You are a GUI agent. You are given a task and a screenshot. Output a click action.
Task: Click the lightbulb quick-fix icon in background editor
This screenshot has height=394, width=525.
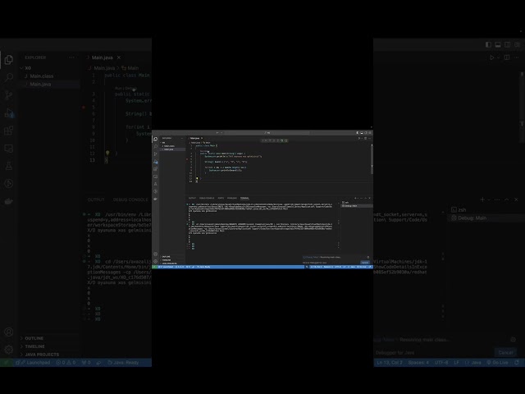[x=107, y=153]
